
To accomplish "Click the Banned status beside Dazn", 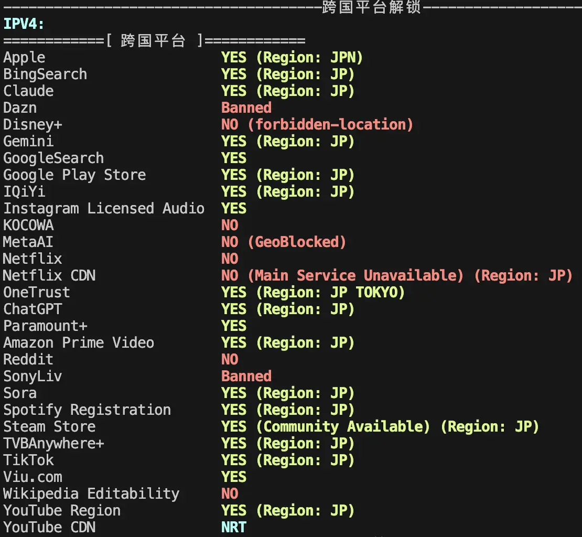I will pos(246,108).
